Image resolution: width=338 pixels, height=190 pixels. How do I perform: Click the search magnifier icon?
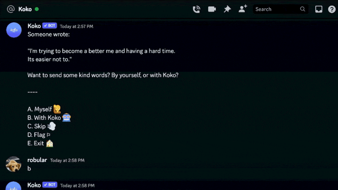coord(303,9)
